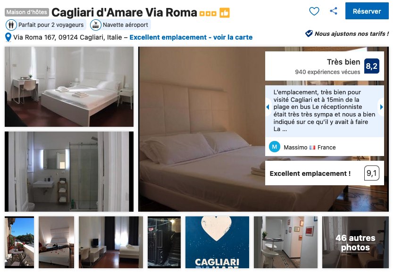This screenshot has width=394, height=272.
Task: Save property with the heart icon
Action: (x=314, y=11)
